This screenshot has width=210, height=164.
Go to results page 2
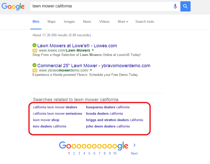(x=74, y=154)
